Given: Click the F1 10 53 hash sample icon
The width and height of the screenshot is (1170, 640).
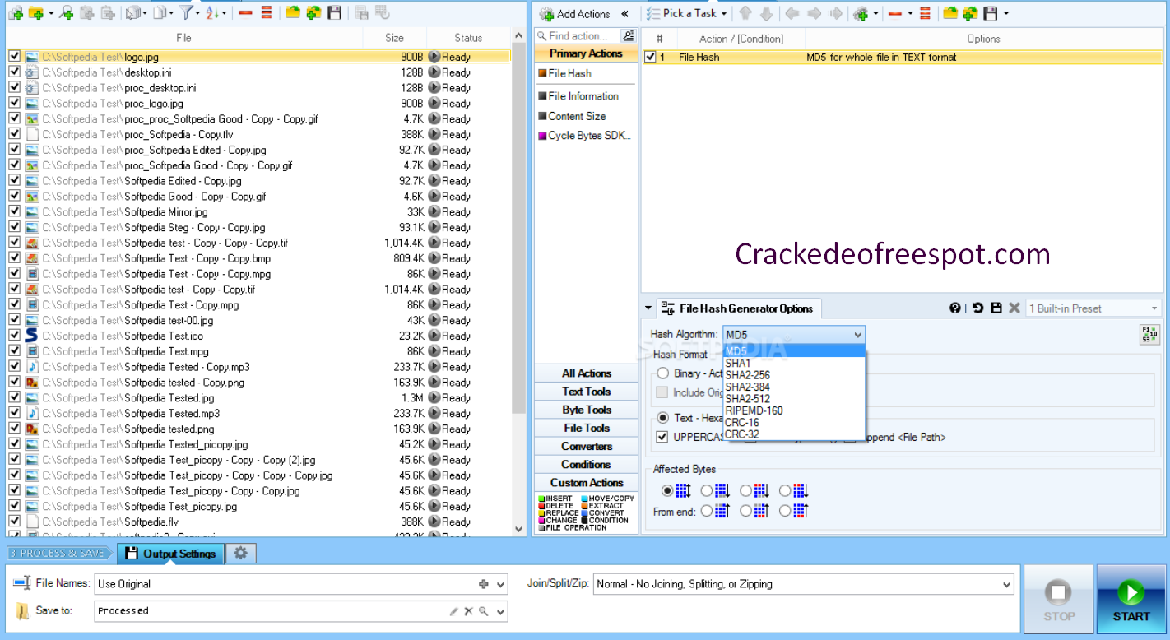Looking at the screenshot, I should (1149, 334).
